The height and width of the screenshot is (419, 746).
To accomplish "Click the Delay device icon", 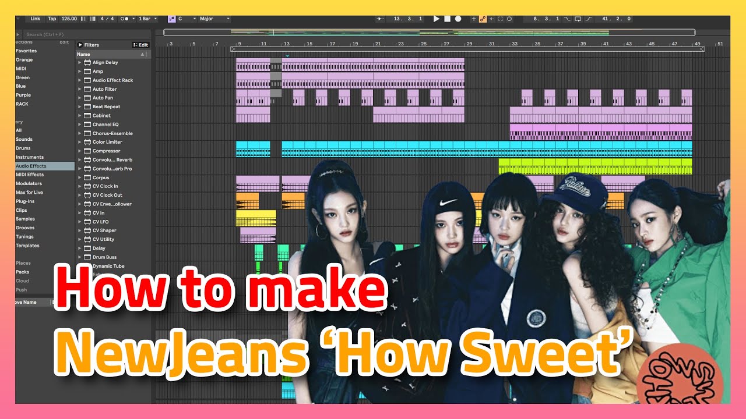I will click(x=87, y=248).
